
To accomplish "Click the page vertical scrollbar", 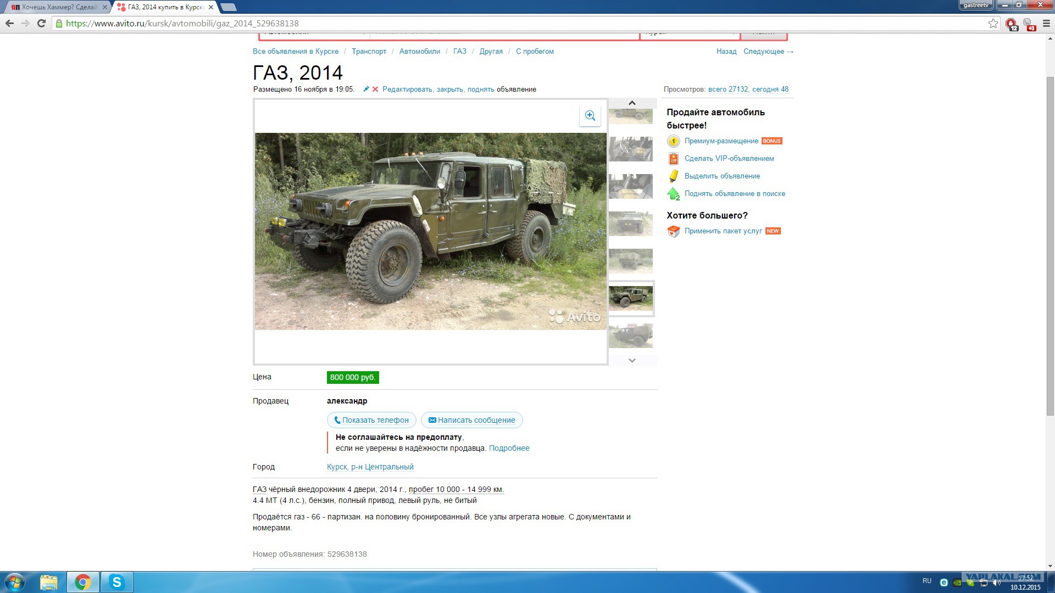I will pyautogui.click(x=1050, y=246).
